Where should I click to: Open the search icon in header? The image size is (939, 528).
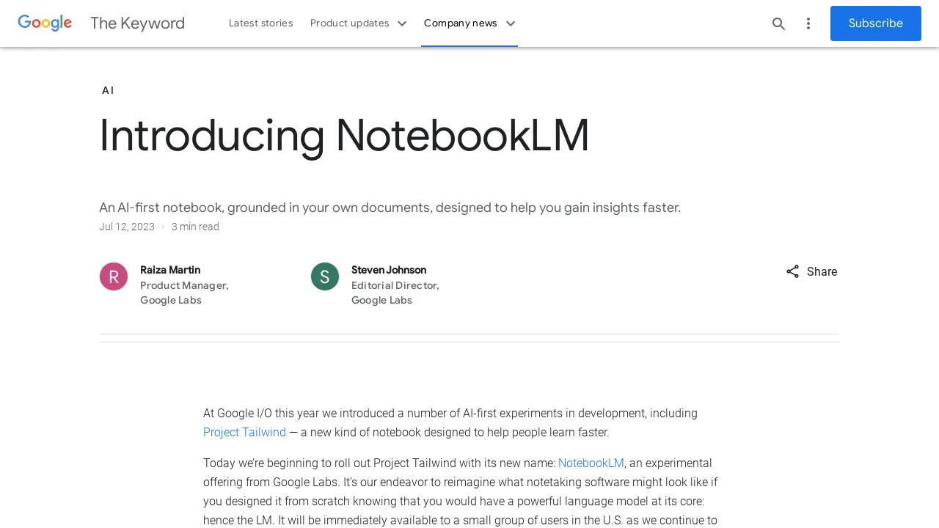778,23
